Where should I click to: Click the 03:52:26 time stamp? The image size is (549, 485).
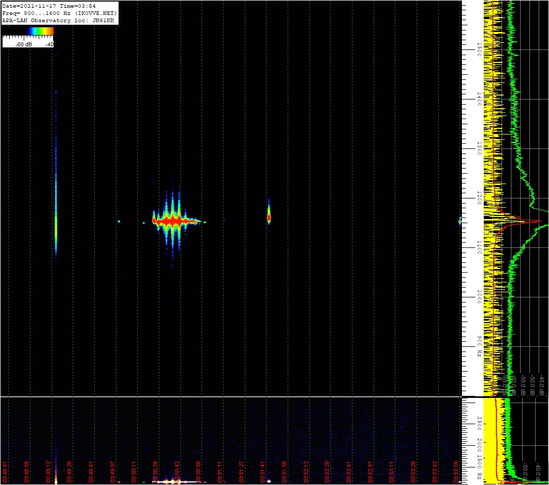coord(327,472)
